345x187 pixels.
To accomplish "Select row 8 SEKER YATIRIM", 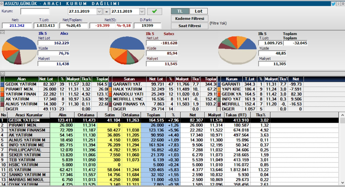I will click(x=170, y=155).
